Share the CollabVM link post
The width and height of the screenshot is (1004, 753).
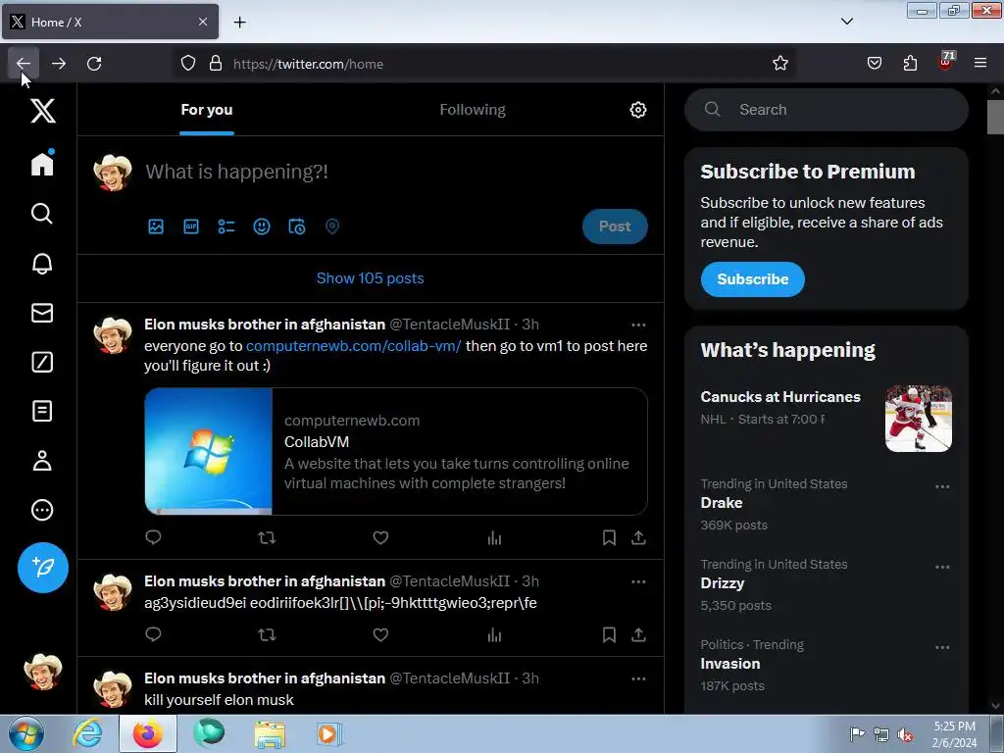[x=638, y=538]
